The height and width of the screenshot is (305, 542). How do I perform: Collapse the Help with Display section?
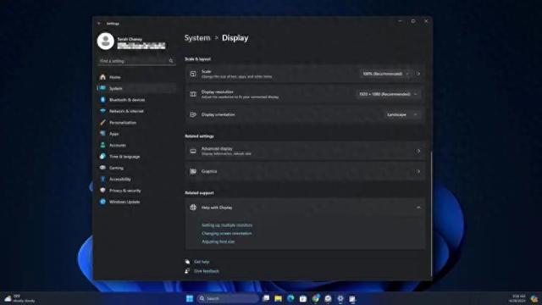click(418, 208)
